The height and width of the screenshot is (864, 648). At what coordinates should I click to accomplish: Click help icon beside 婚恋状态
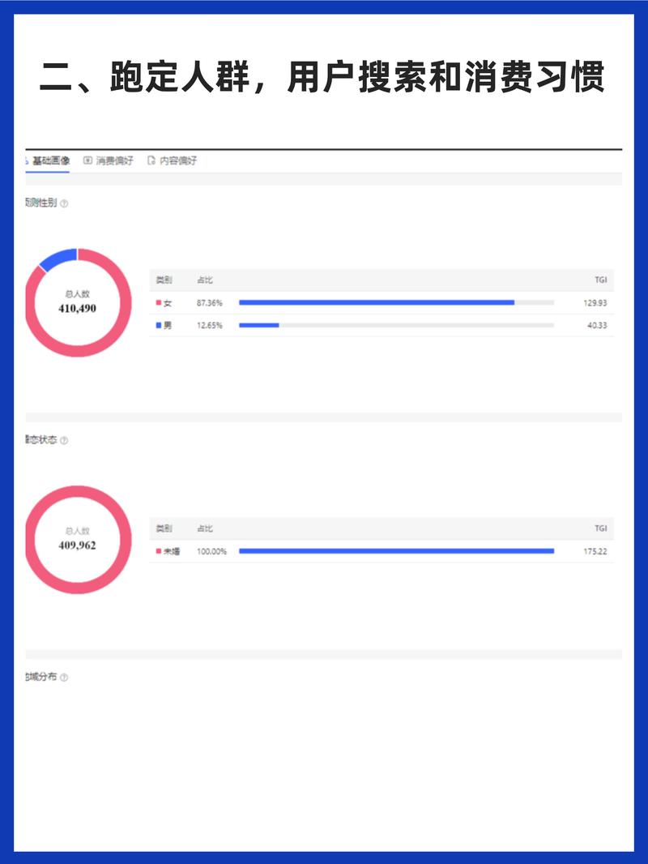pyautogui.click(x=64, y=441)
